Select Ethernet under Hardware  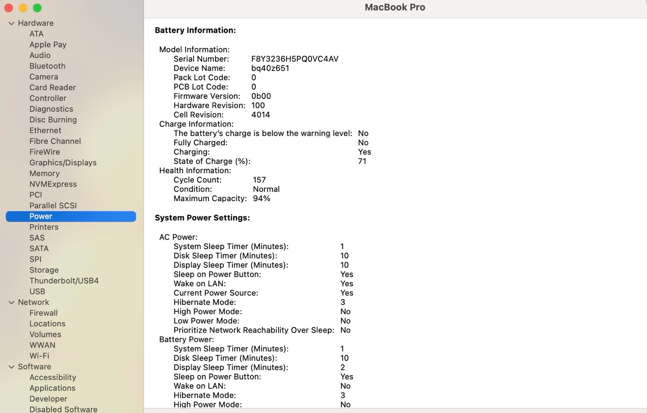coord(45,130)
